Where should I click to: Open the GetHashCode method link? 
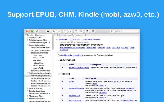[x=74, y=95]
